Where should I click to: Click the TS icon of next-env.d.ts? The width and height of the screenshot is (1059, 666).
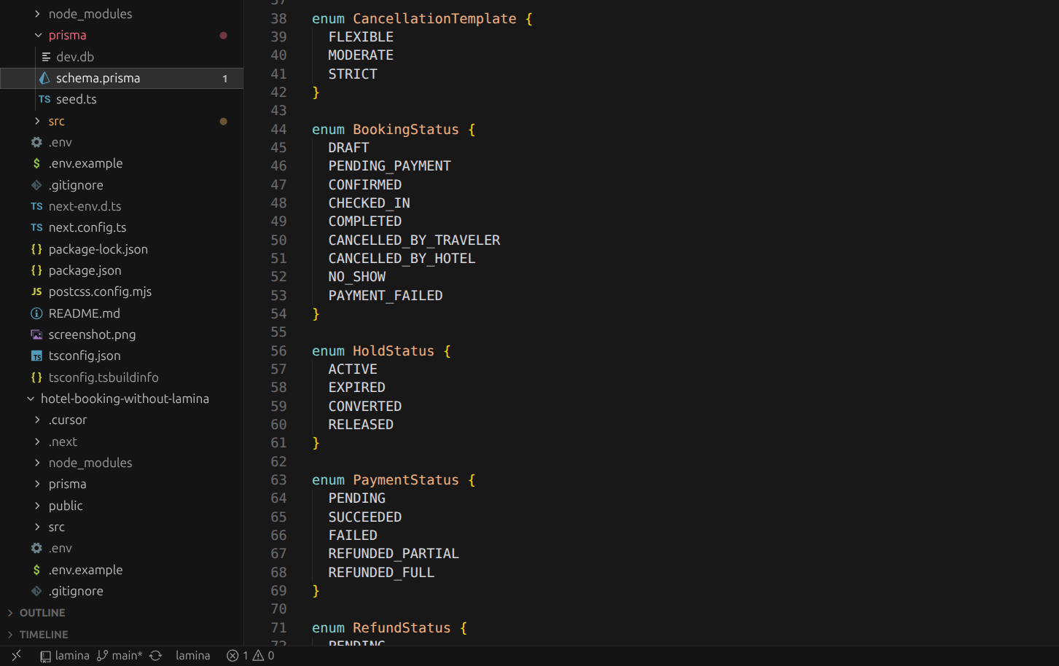click(36, 206)
